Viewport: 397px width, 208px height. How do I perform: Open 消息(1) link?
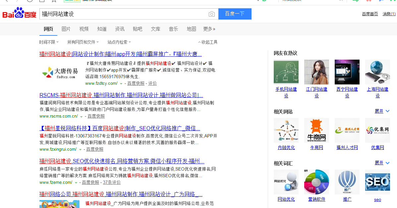[x=389, y=14]
